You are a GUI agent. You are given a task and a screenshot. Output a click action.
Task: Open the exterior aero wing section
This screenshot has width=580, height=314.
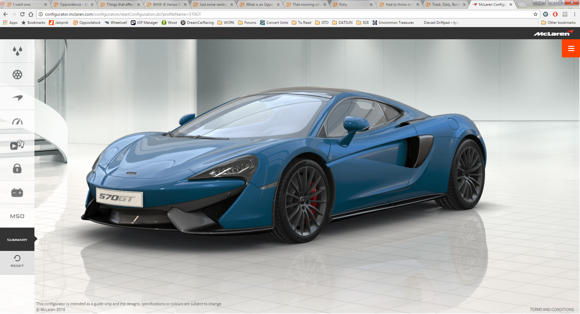[17, 98]
